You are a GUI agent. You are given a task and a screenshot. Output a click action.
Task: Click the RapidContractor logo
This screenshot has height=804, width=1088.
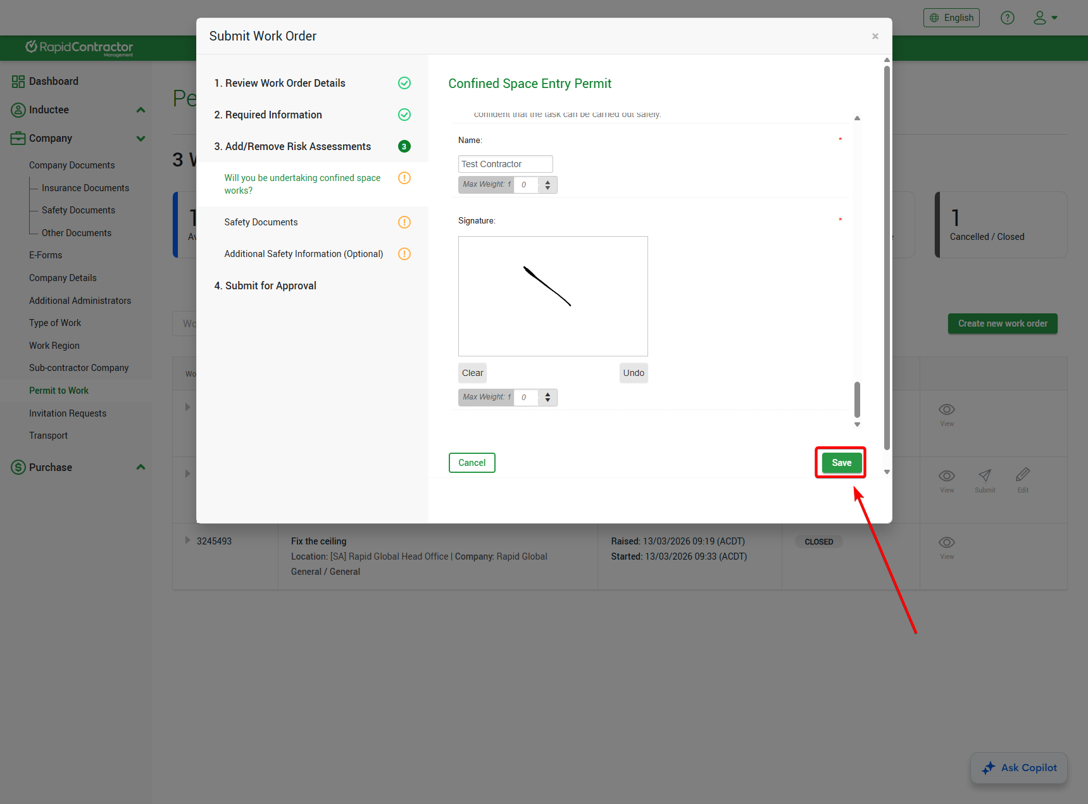click(79, 47)
